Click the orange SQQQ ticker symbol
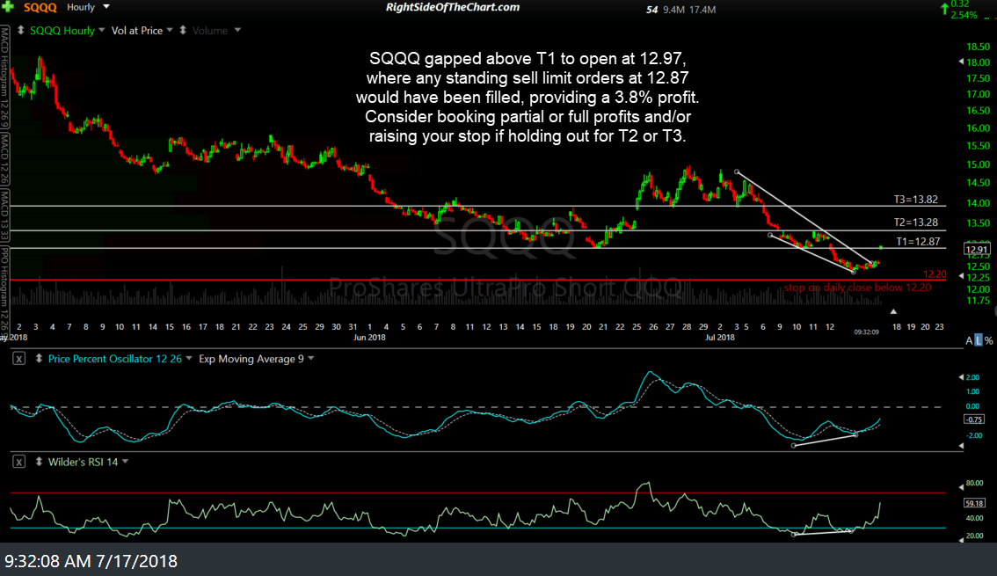This screenshot has height=576, width=997. (40, 8)
